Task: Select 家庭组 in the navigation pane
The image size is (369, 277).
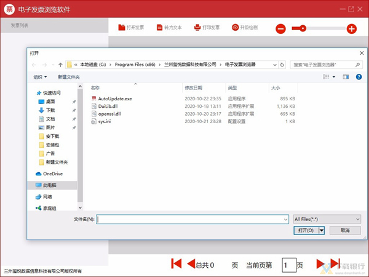Action: [x=49, y=208]
